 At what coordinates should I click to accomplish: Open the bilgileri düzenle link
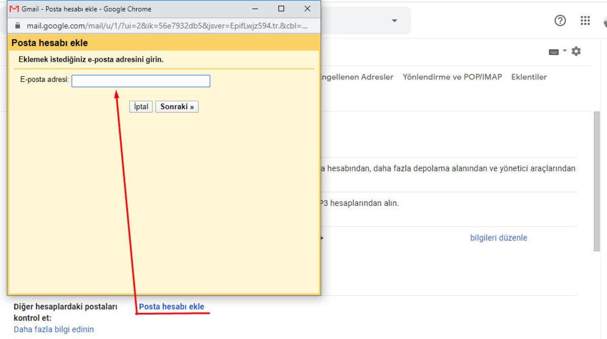[x=499, y=237]
